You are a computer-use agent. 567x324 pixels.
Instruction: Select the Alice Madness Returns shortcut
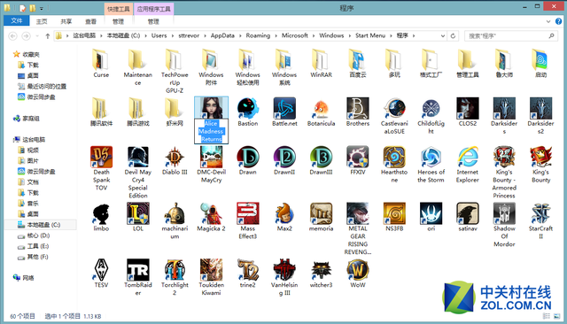click(211, 120)
